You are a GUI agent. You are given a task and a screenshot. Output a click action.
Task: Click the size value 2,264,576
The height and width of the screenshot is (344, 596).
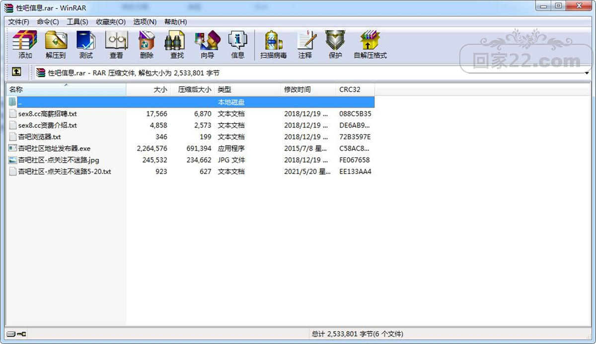click(152, 148)
